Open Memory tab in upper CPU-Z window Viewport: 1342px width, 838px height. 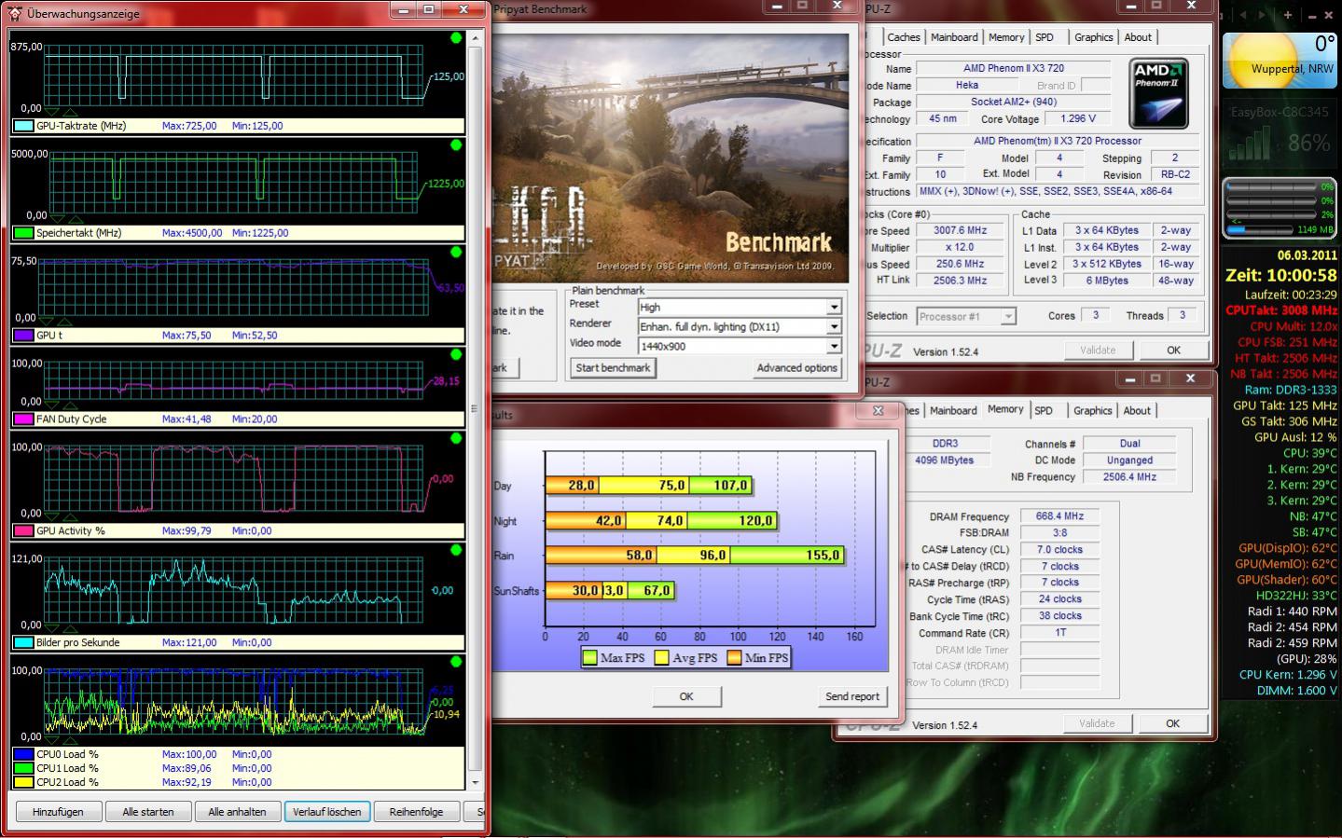point(1006,37)
